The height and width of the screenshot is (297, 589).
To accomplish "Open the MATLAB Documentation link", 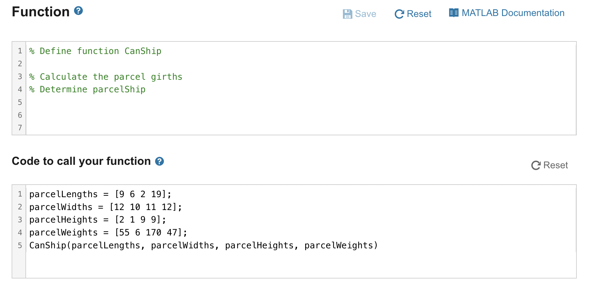I will tap(507, 13).
